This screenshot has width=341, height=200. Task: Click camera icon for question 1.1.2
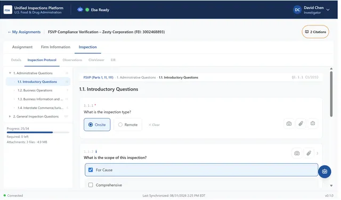click(297, 153)
